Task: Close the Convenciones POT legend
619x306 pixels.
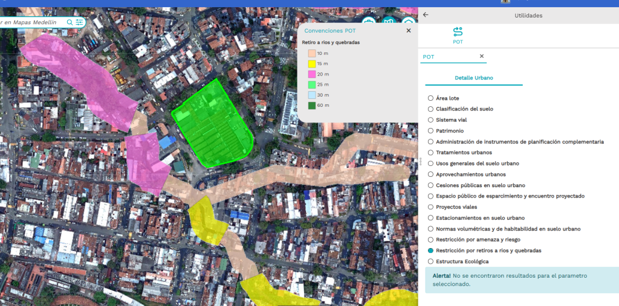Action: click(x=408, y=30)
